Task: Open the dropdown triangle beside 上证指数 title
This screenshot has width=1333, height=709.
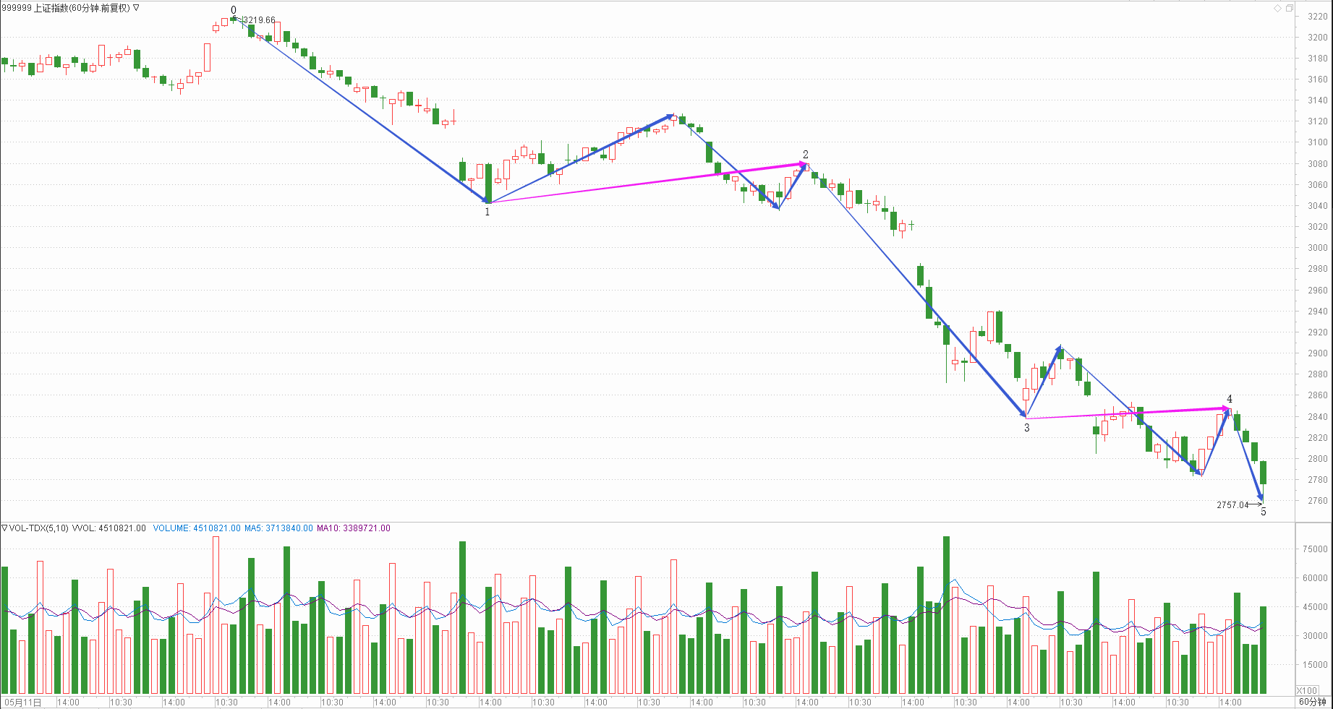Action: [x=136, y=8]
